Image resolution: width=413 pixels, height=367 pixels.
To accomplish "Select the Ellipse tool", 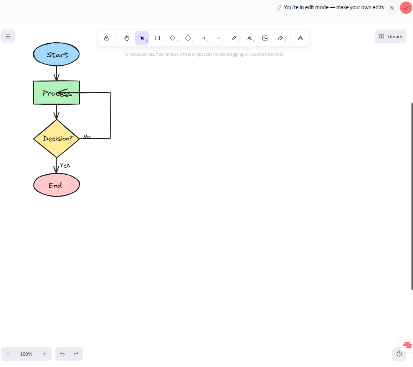I will click(x=188, y=38).
